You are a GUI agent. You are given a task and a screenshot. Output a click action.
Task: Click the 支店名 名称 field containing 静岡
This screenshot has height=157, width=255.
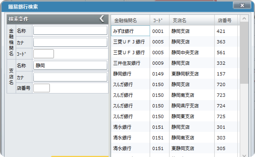click(70, 65)
